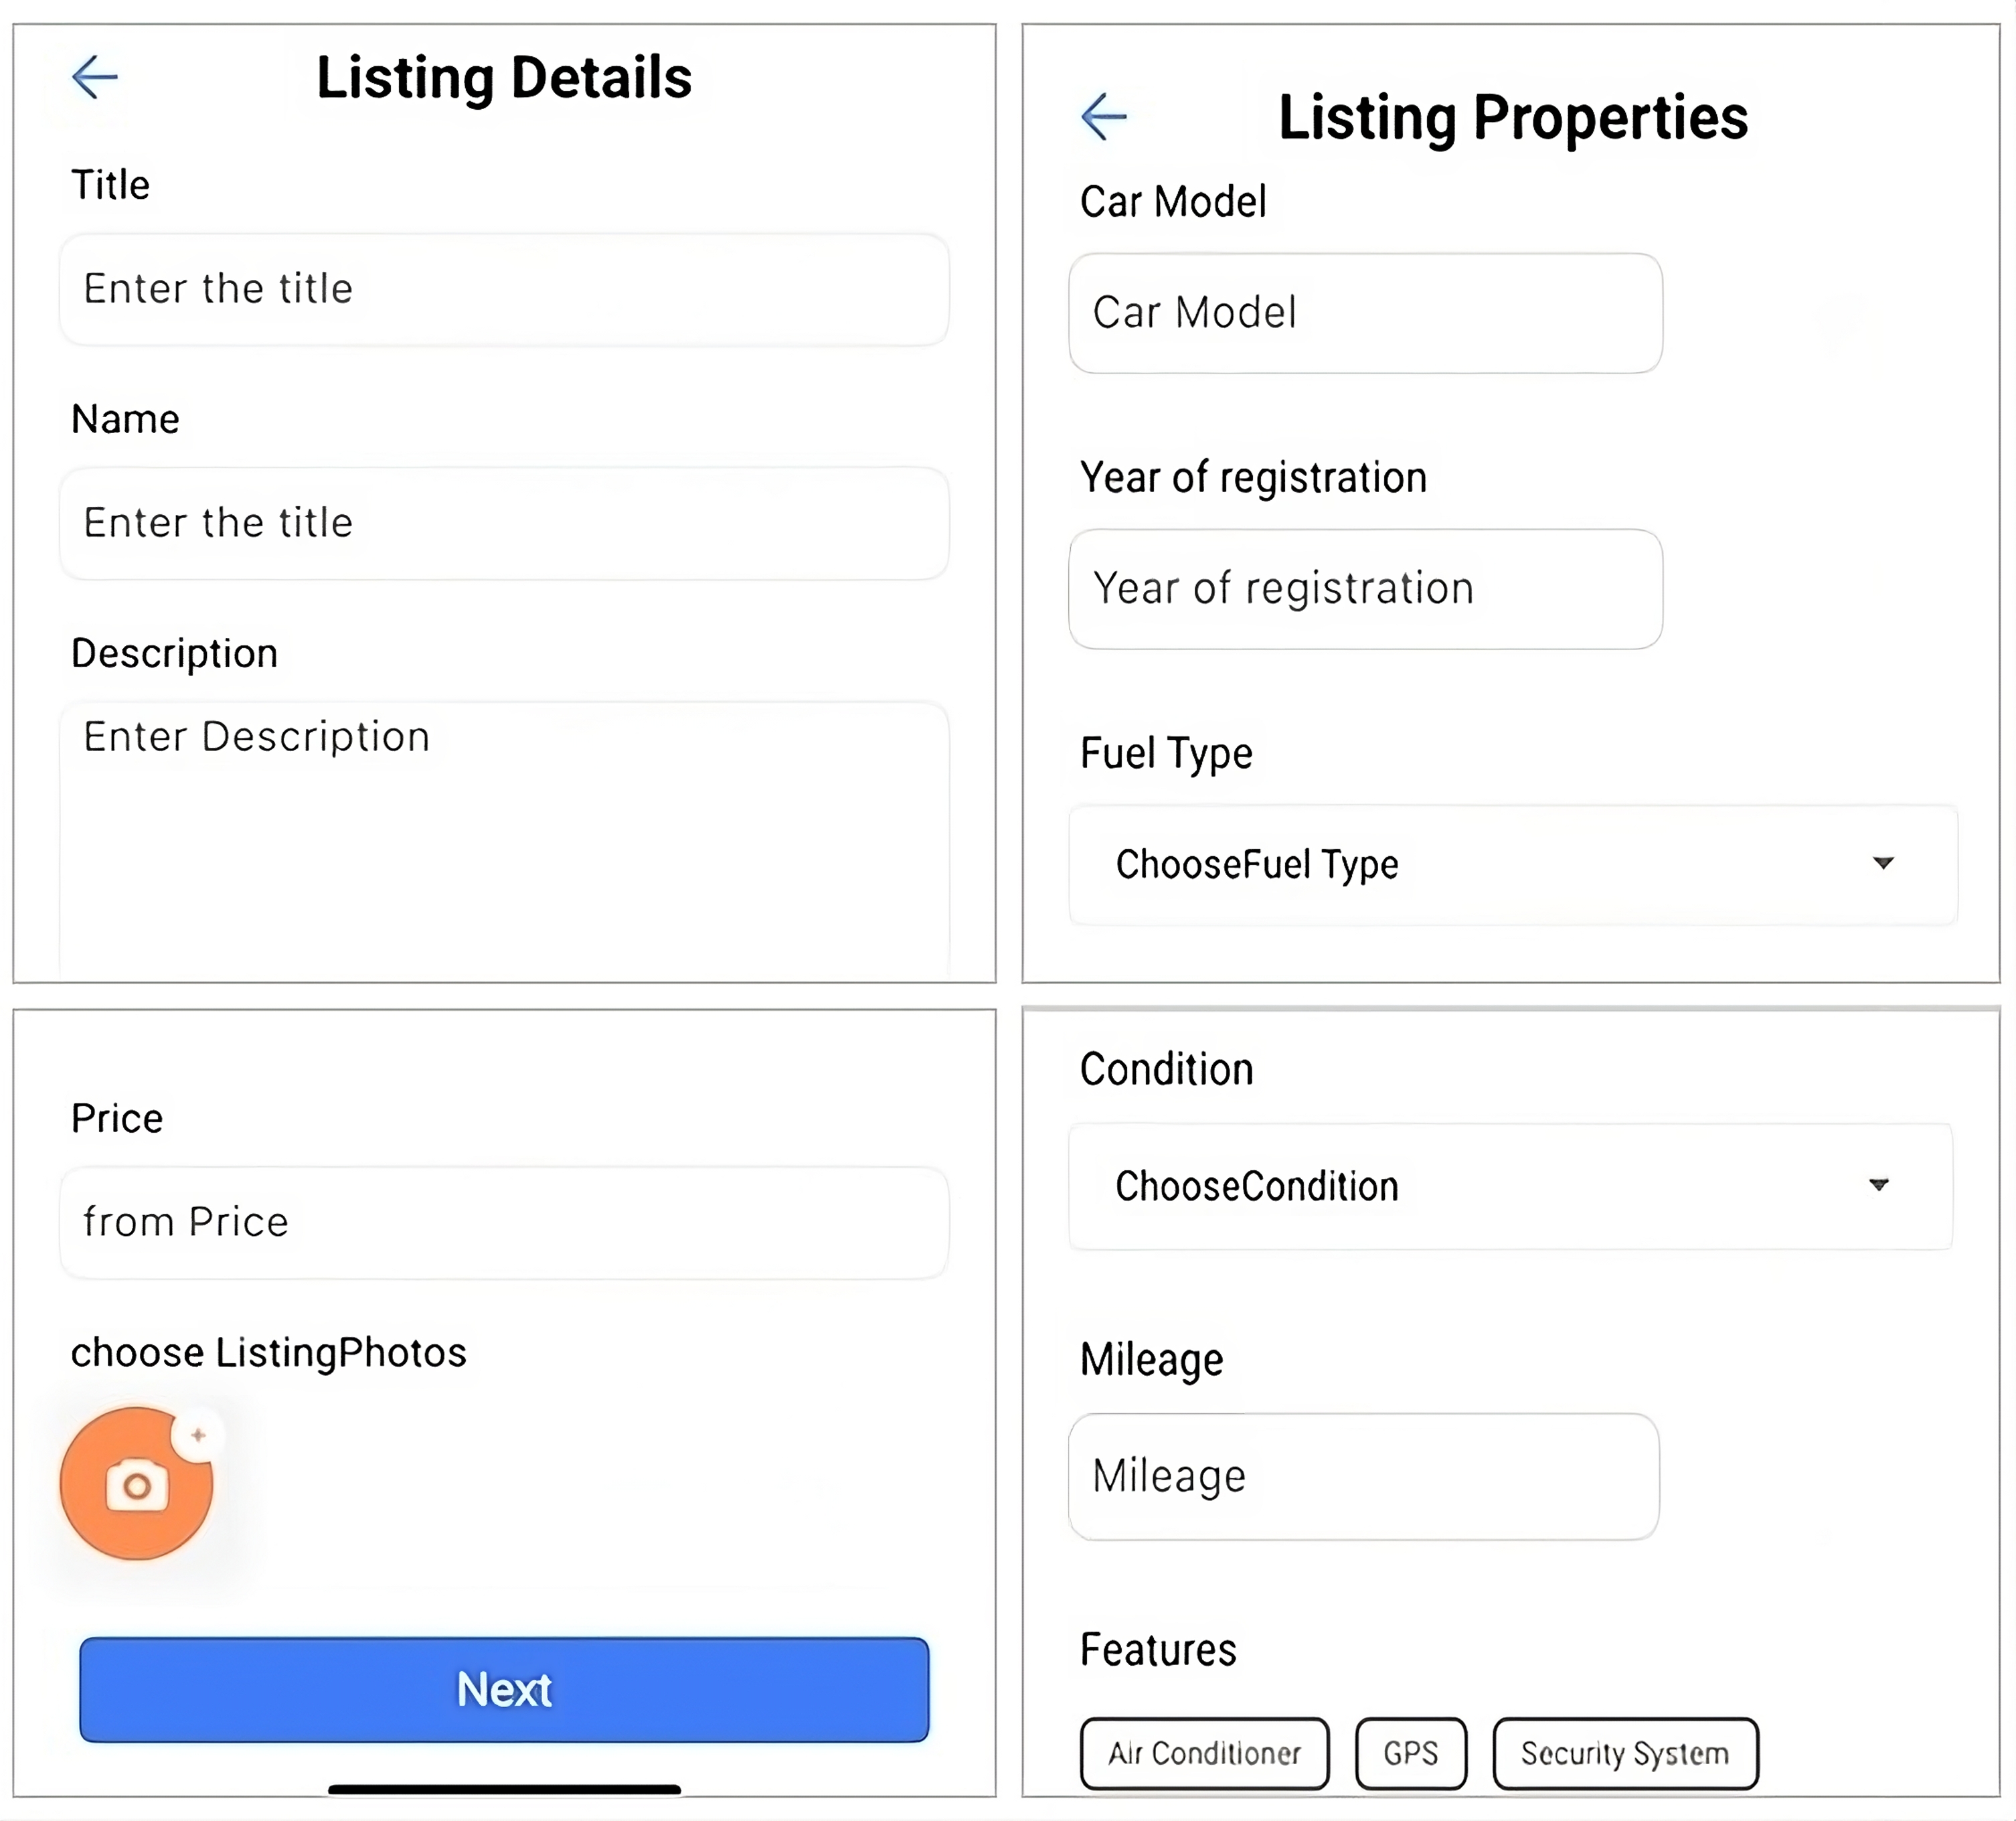
Task: Click the Condition dropdown arrow
Action: [1879, 1185]
